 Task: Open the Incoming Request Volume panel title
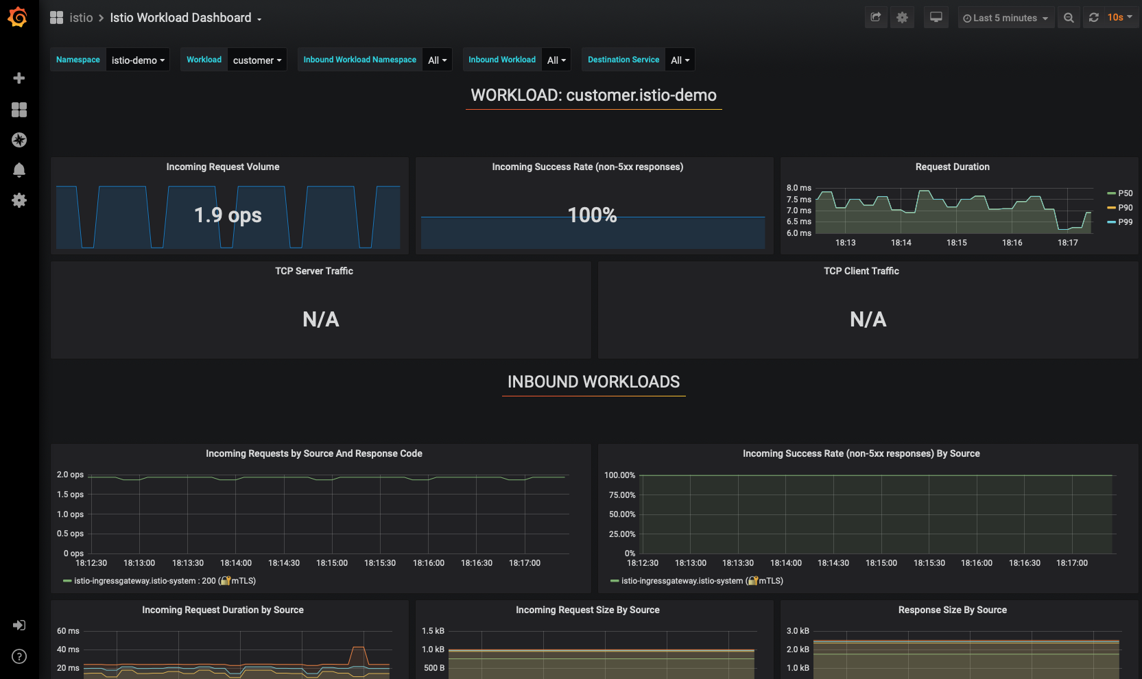click(223, 167)
